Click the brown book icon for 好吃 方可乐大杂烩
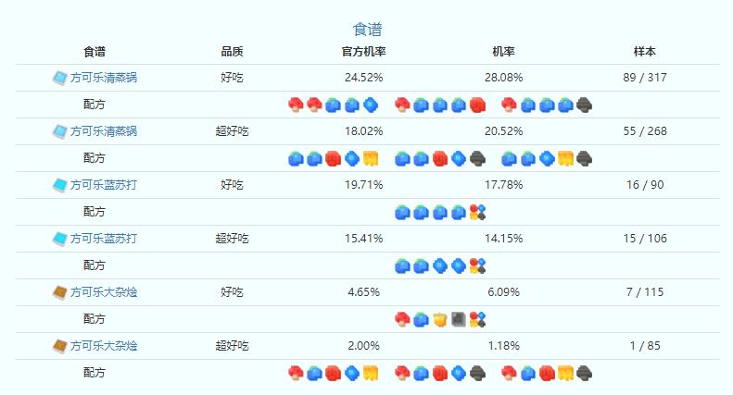733x395 pixels. click(x=60, y=292)
